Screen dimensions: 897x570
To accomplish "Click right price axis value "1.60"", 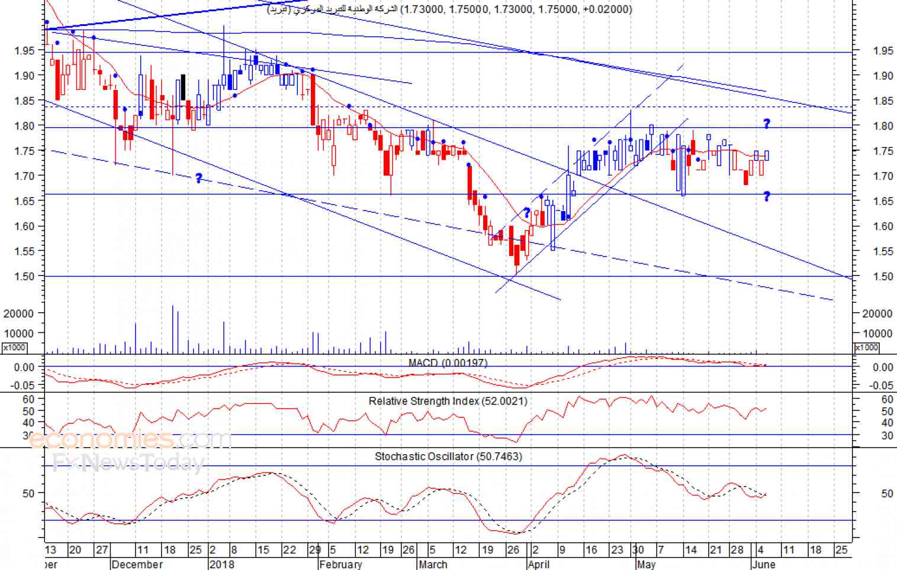I will pos(883,226).
